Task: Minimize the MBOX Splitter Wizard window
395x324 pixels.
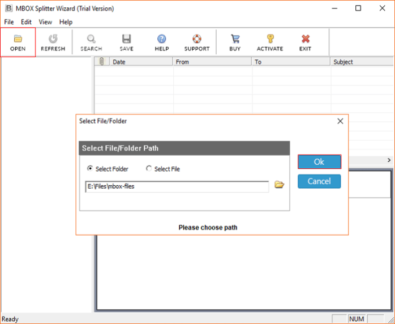Action: [x=334, y=8]
